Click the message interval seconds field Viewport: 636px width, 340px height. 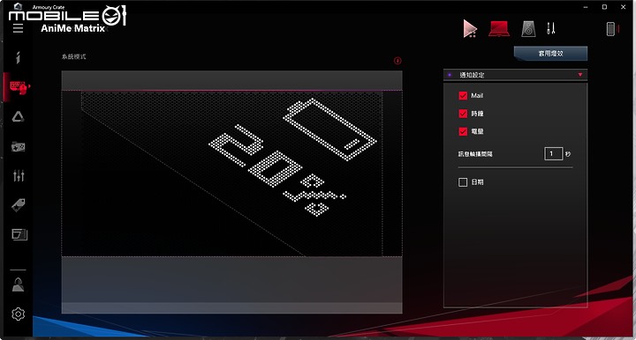click(553, 153)
